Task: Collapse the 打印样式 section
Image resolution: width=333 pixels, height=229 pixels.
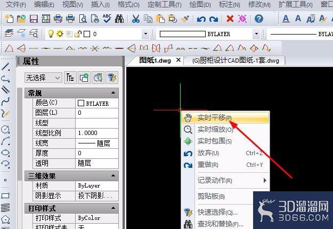Action: (113, 208)
